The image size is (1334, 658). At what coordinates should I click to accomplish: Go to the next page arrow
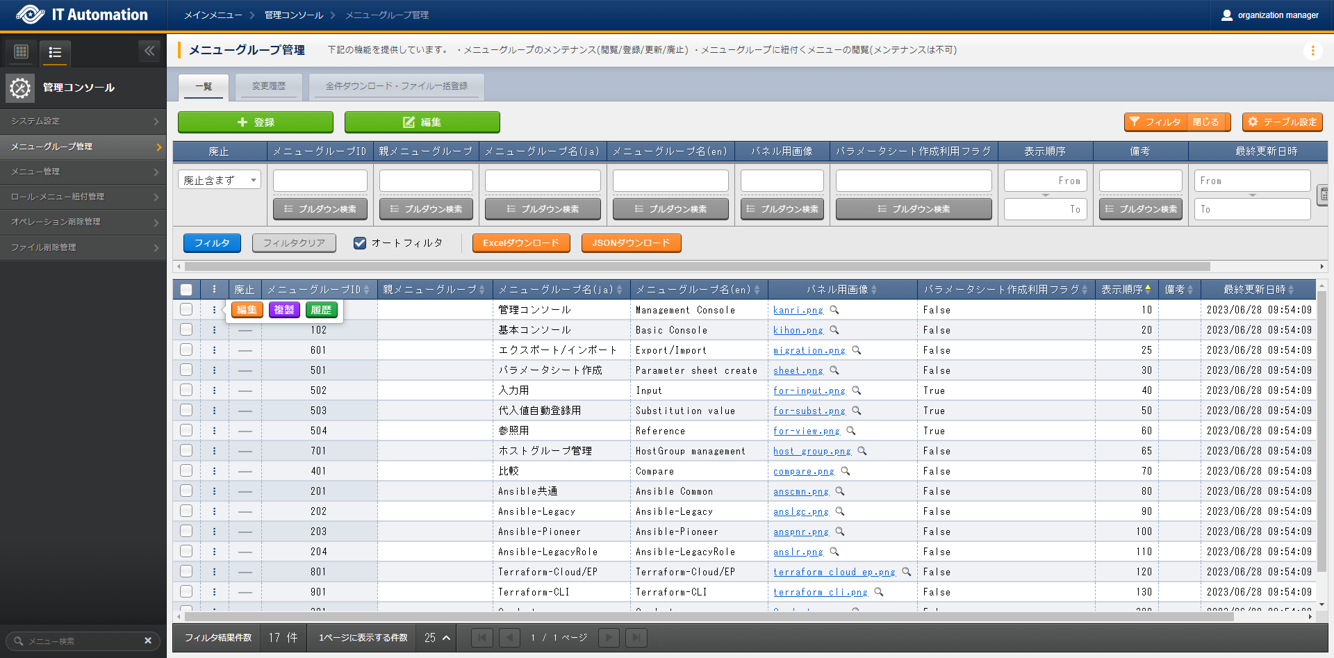pyautogui.click(x=609, y=637)
